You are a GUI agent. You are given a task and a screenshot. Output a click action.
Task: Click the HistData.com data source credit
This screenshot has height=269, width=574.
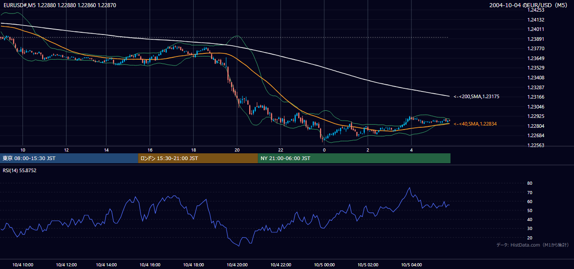[x=533, y=245]
